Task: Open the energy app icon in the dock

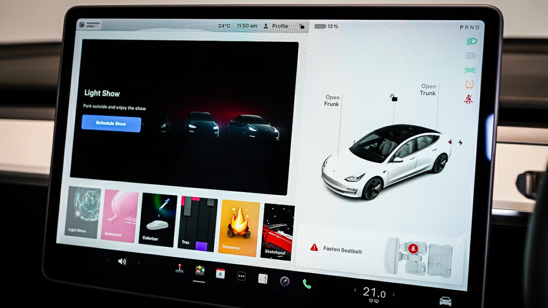Action: tap(263, 278)
